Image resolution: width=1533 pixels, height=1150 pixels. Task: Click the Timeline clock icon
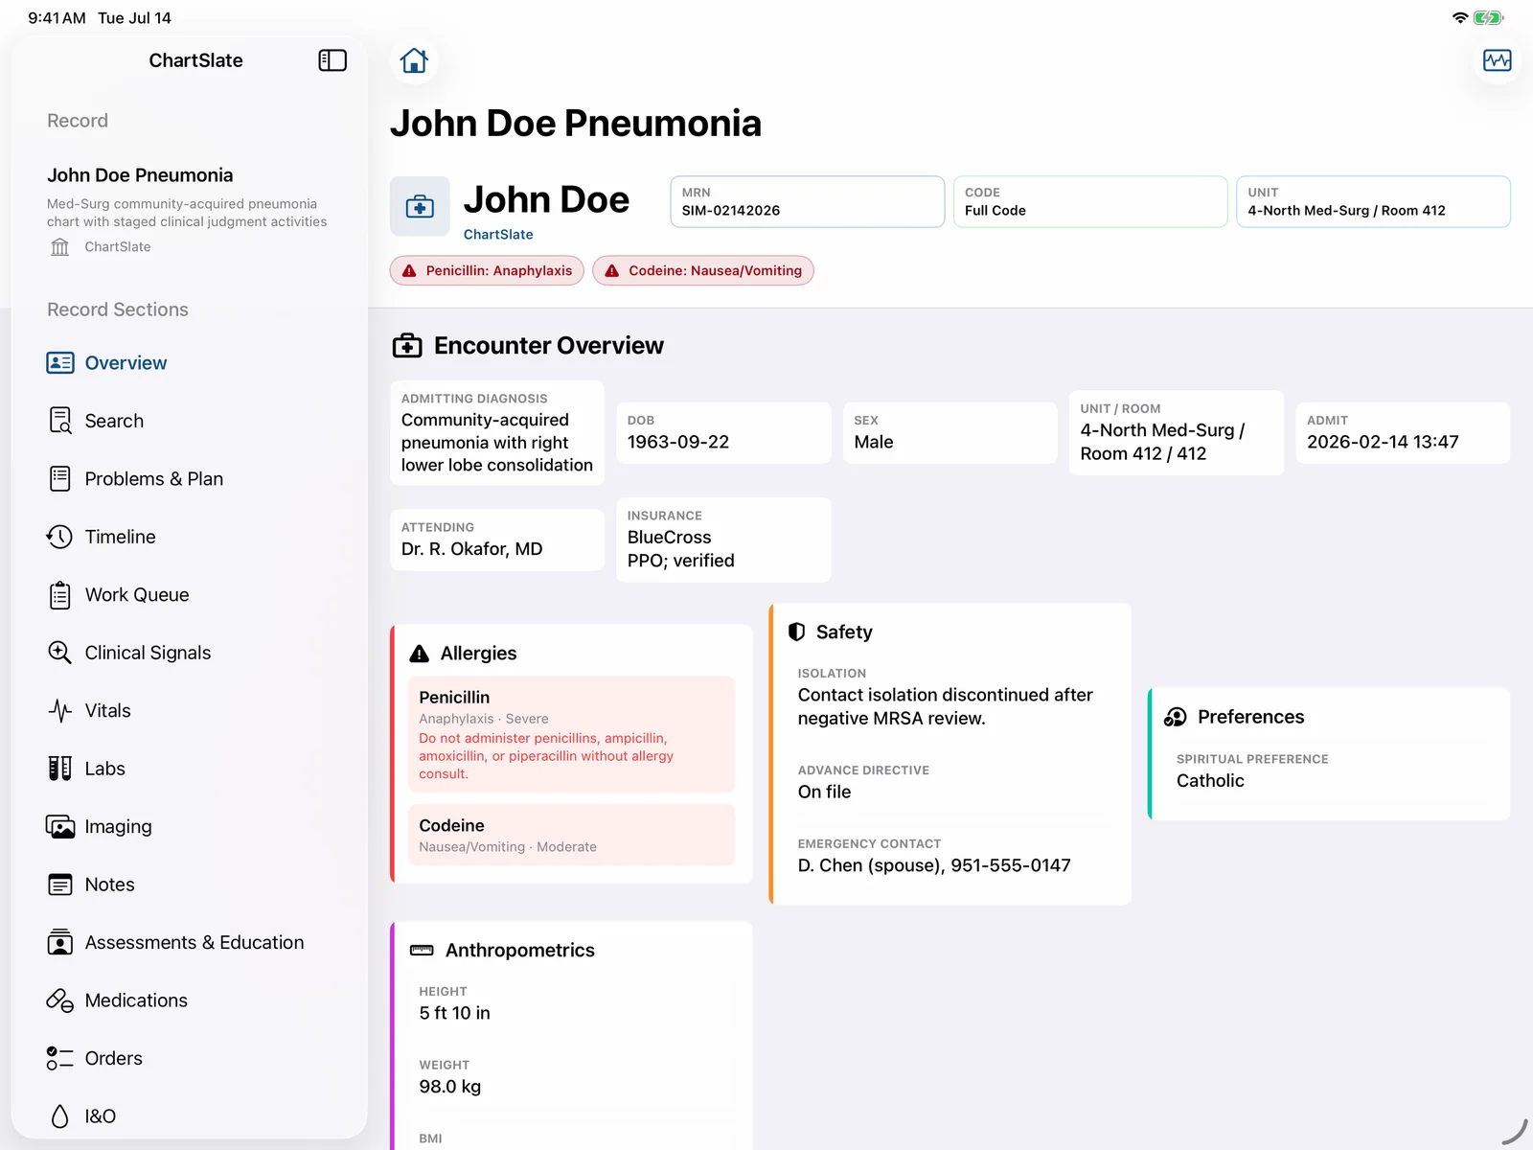[x=60, y=537]
